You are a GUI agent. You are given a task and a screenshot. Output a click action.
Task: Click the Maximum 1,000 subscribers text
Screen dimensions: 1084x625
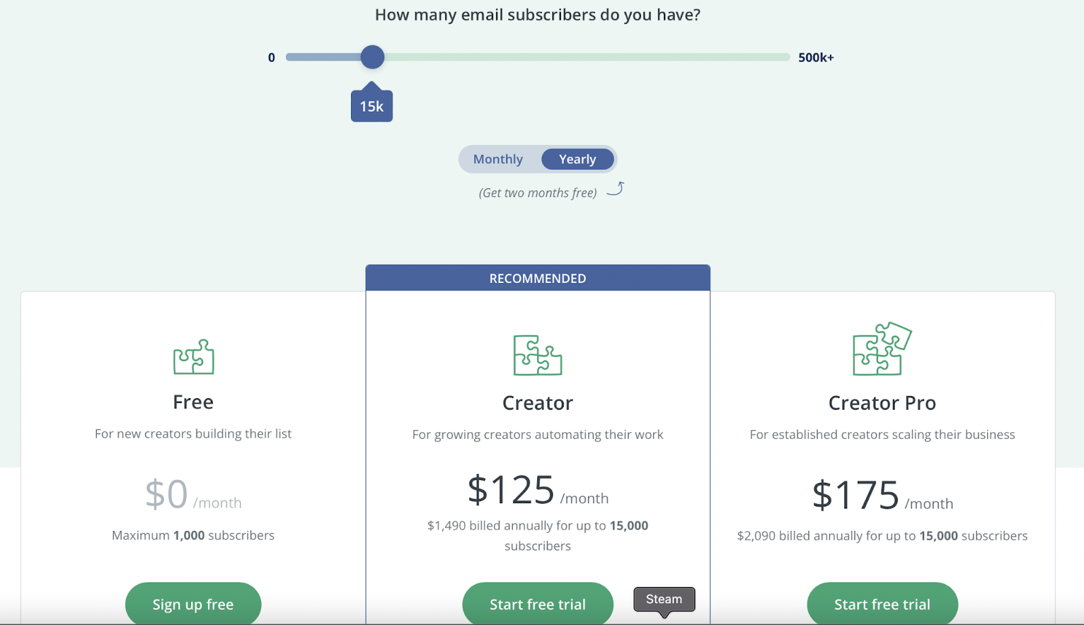(x=193, y=535)
